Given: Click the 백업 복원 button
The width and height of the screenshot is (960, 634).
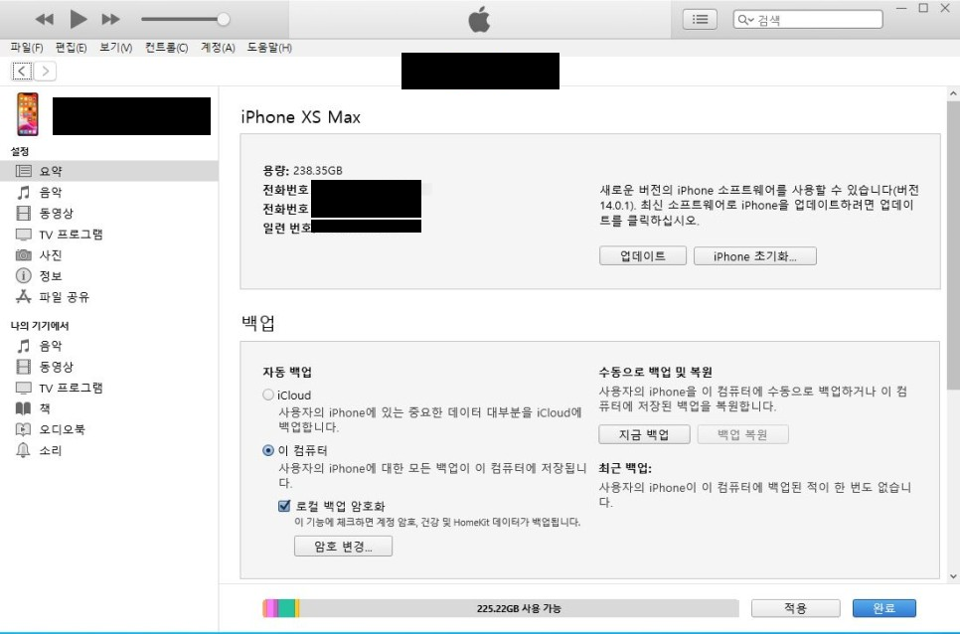Looking at the screenshot, I should click(742, 434).
